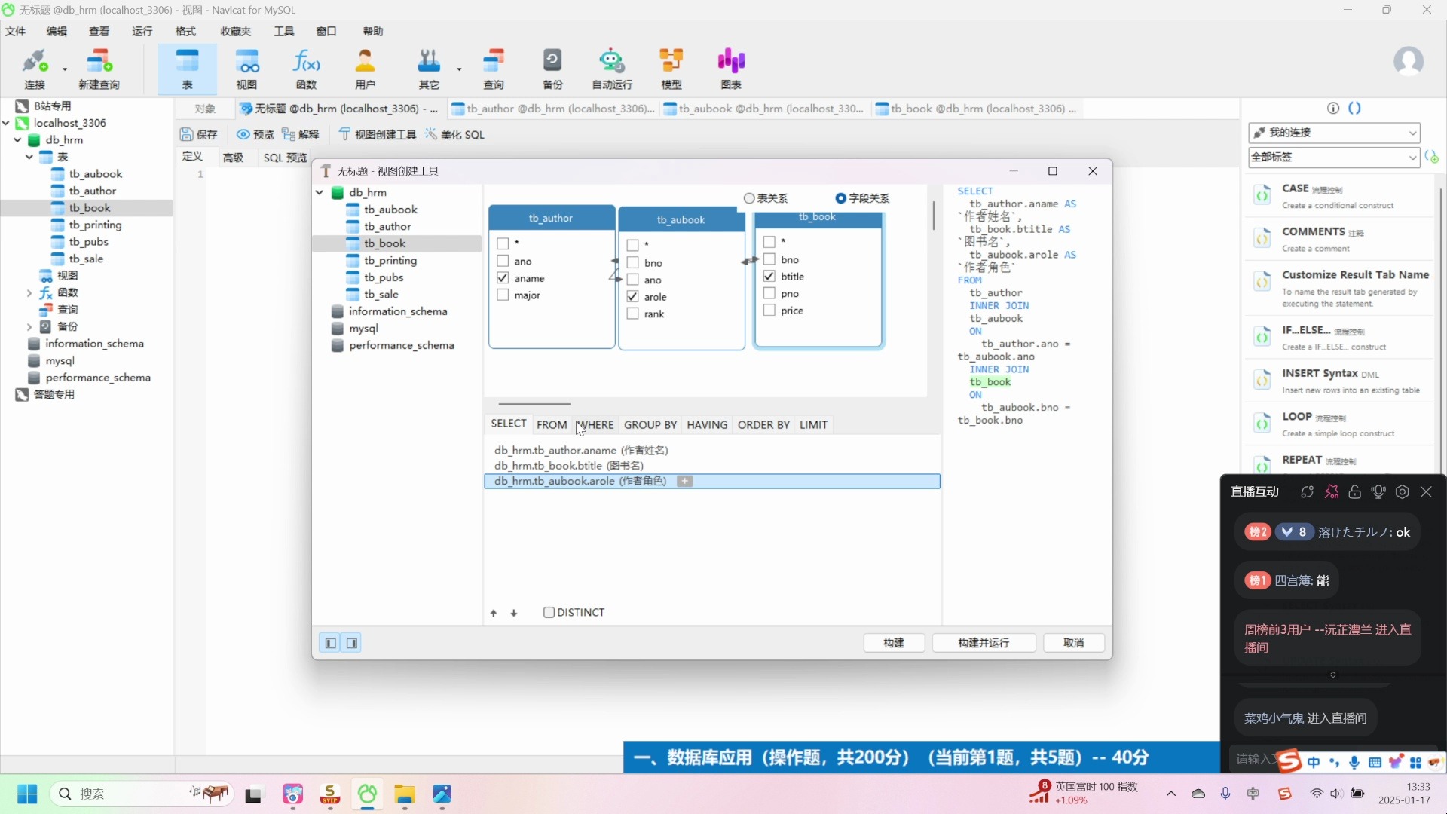Screen dimensions: 1447x814
Task: Collapse the db_hrm node in left tree
Action: [x=17, y=140]
